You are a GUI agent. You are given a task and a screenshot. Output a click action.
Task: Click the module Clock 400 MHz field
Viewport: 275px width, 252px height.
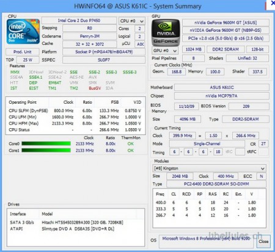[x=226, y=176]
